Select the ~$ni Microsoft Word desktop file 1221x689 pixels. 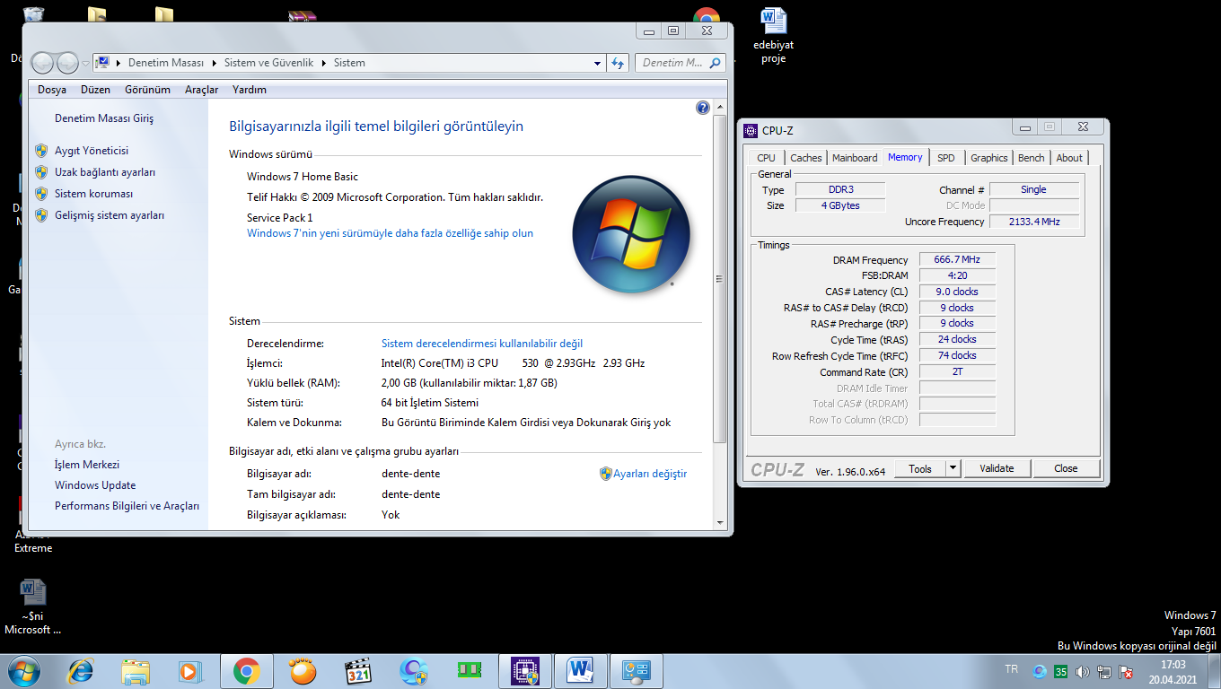point(33,607)
